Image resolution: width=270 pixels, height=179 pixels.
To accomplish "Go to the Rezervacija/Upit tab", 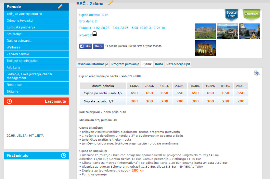I will tap(178, 64).
